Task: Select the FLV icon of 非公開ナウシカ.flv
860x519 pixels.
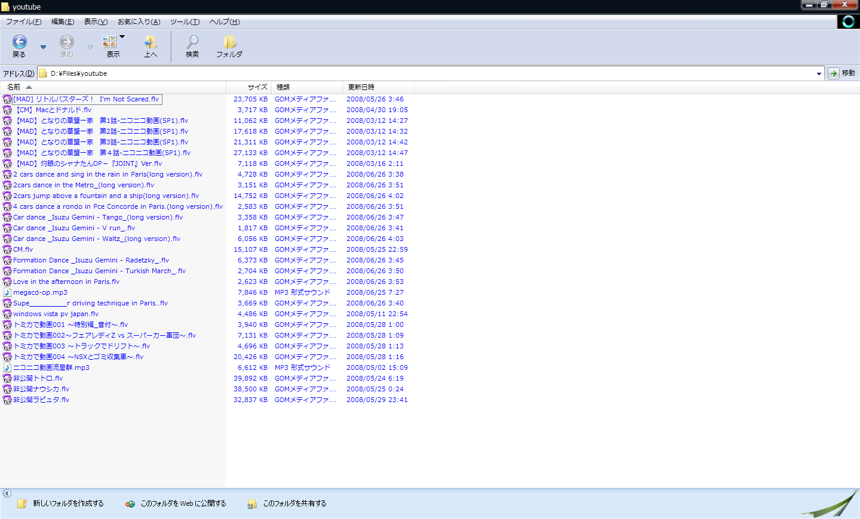Action: 7,389
